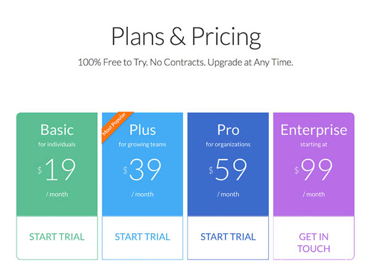Image resolution: width=369 pixels, height=270 pixels.
Task: Select the Basic plan heading
Action: tap(57, 130)
